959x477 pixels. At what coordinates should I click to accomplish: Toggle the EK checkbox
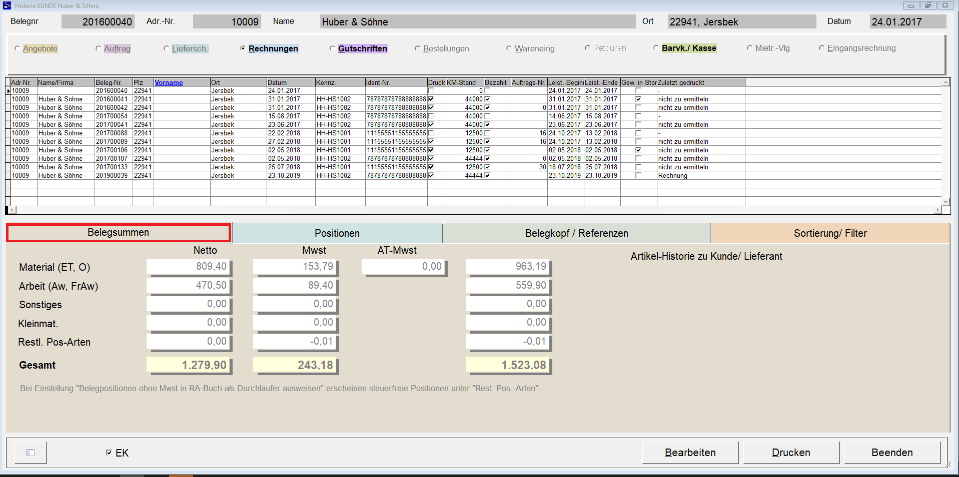coord(109,453)
